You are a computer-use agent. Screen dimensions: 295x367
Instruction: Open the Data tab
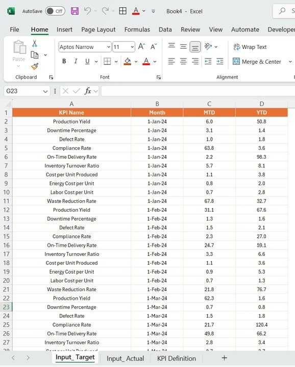(x=165, y=30)
